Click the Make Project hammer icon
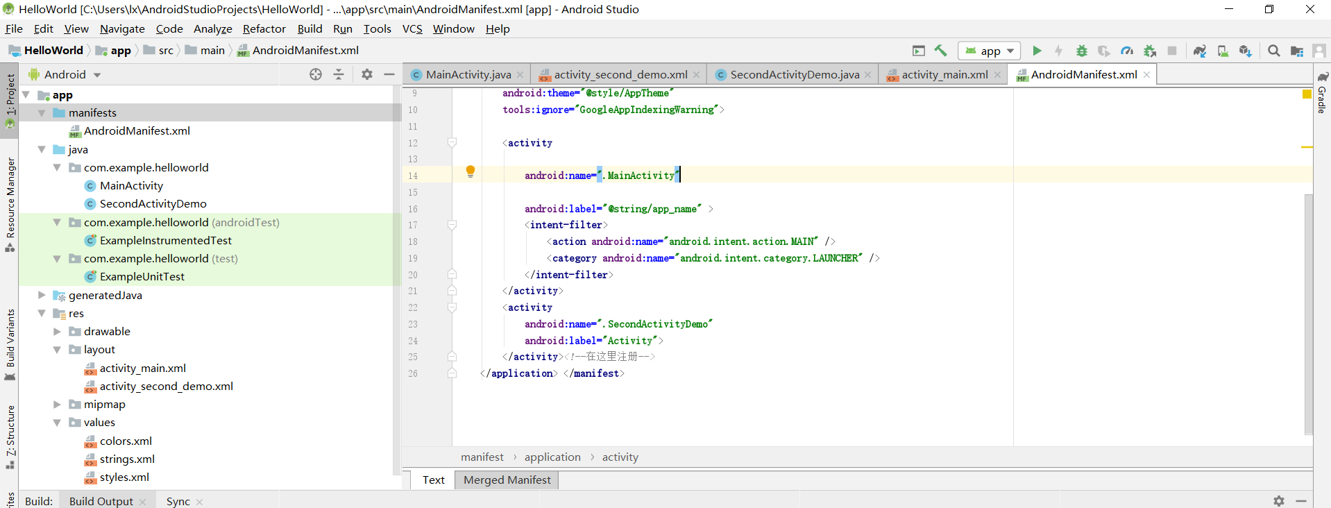The image size is (1331, 508). click(x=941, y=51)
